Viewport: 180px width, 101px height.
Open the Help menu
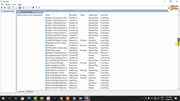[x=19, y=4]
